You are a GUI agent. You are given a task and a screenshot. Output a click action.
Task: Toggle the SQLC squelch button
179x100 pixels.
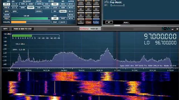(7, 19)
